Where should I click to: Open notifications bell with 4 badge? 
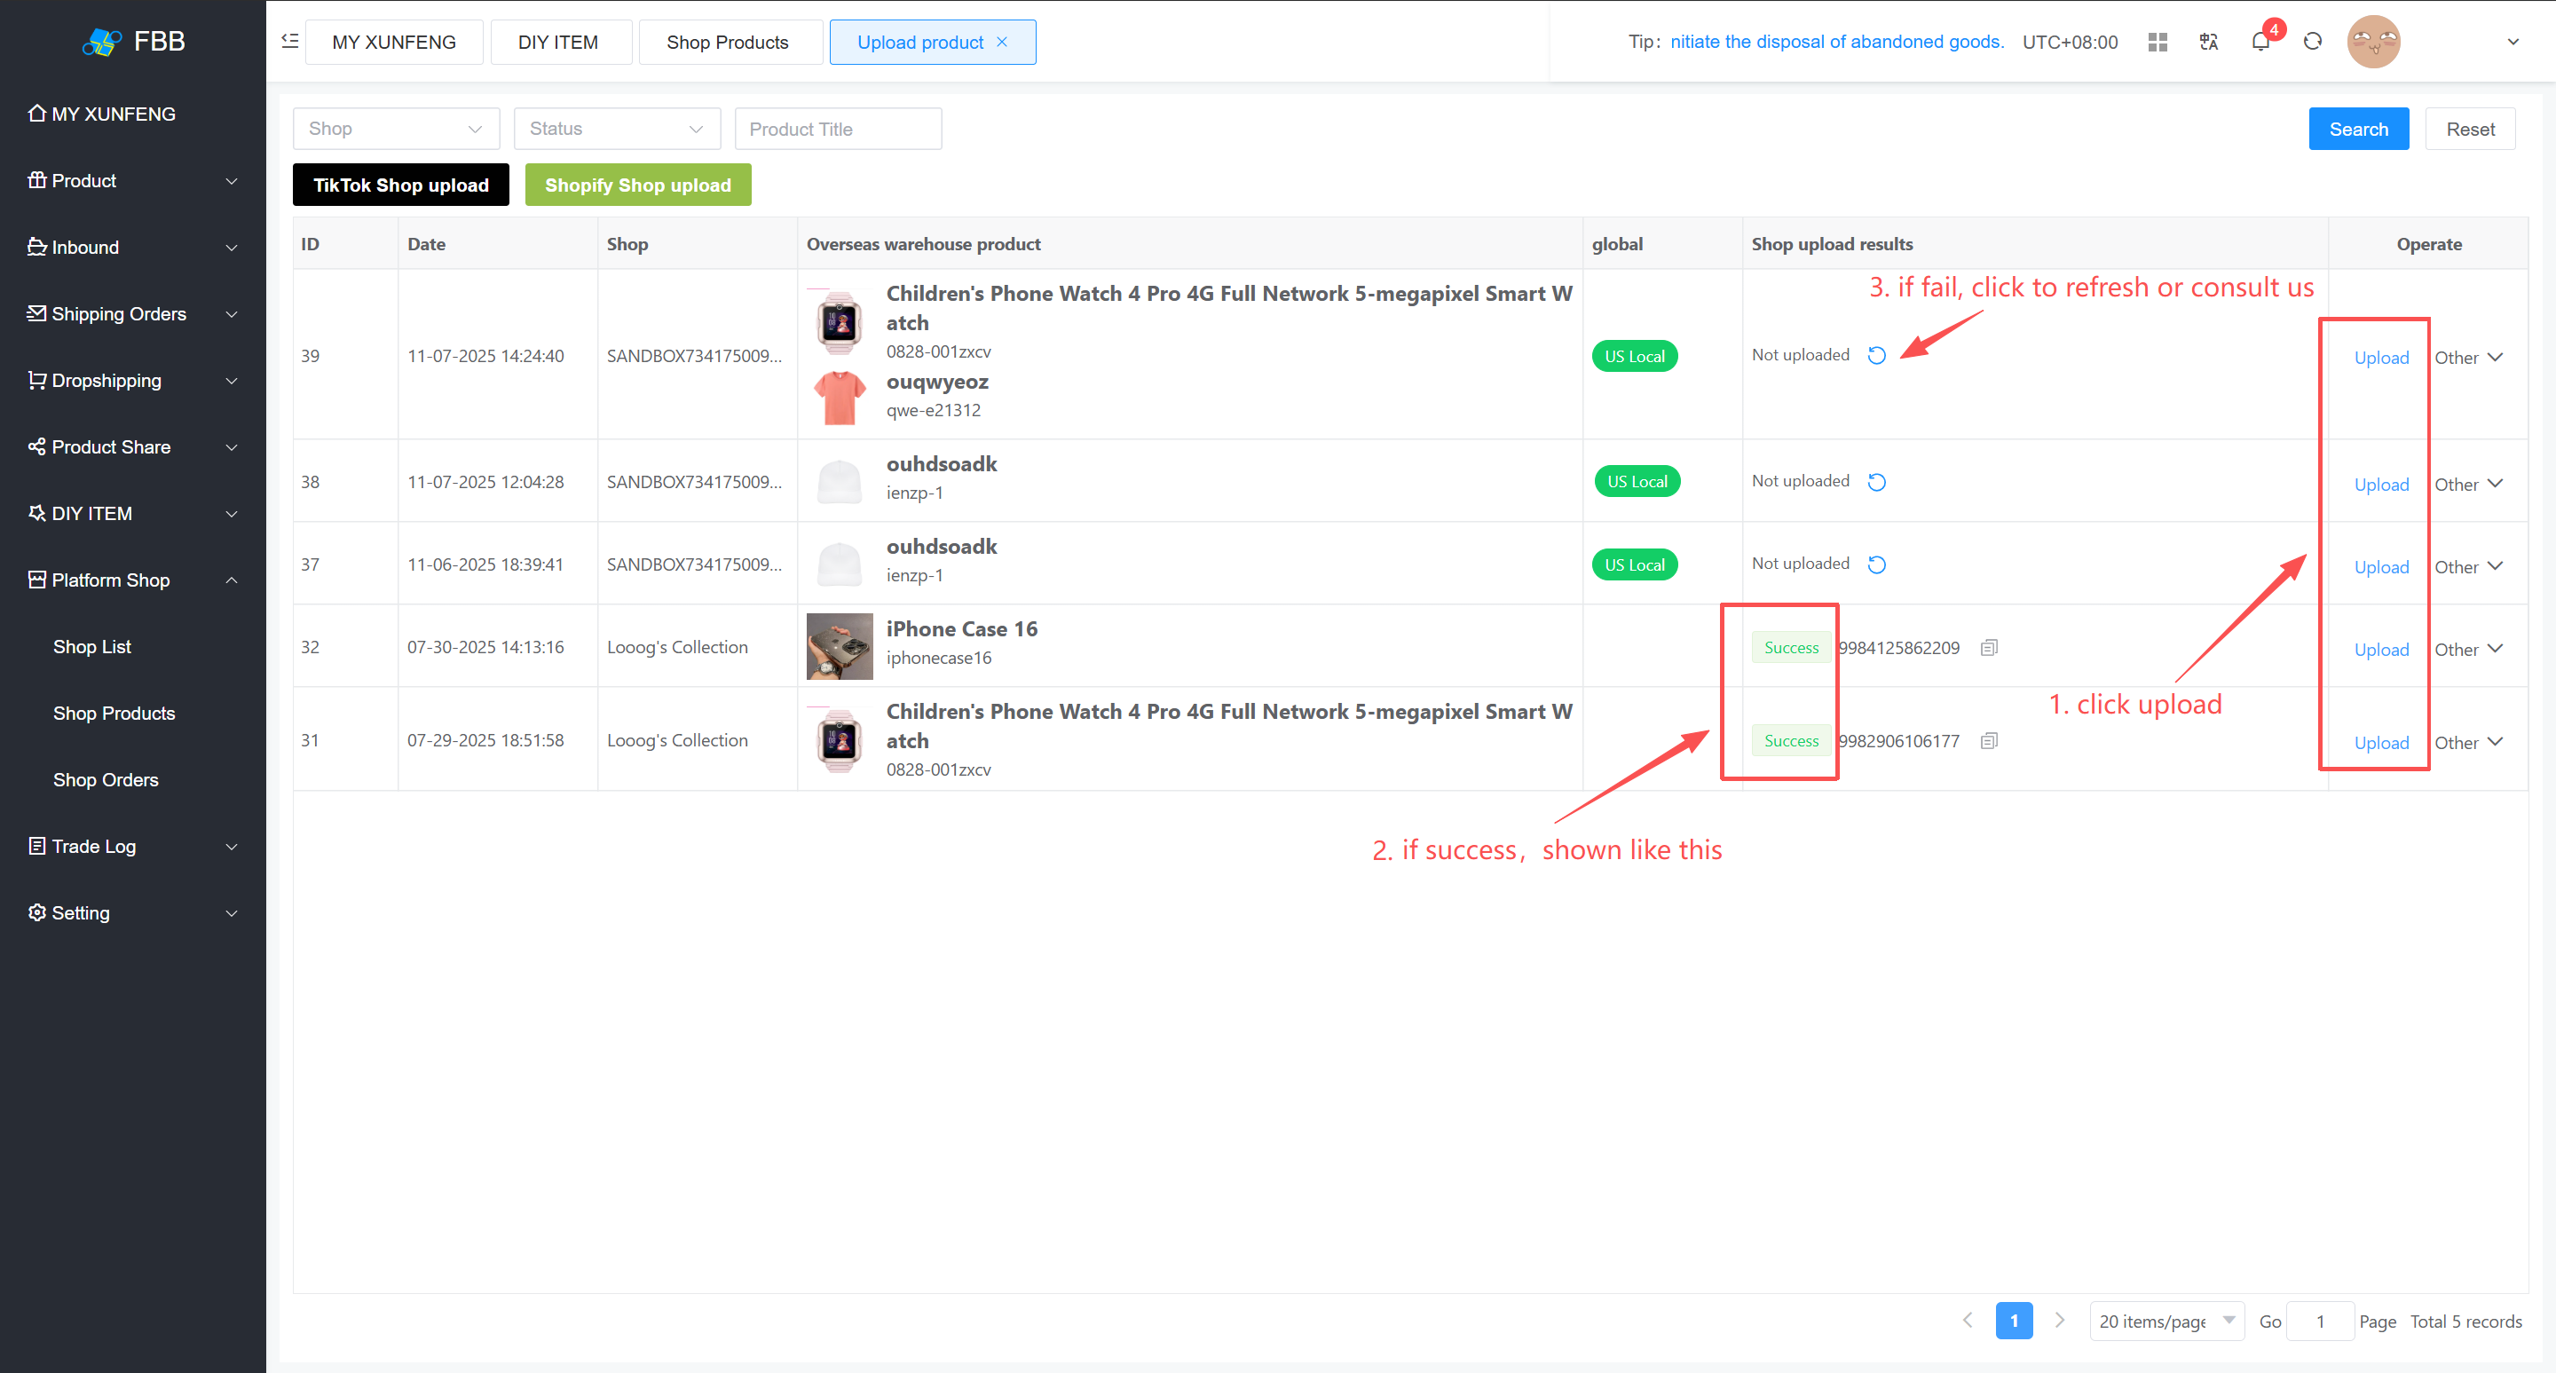(2260, 42)
